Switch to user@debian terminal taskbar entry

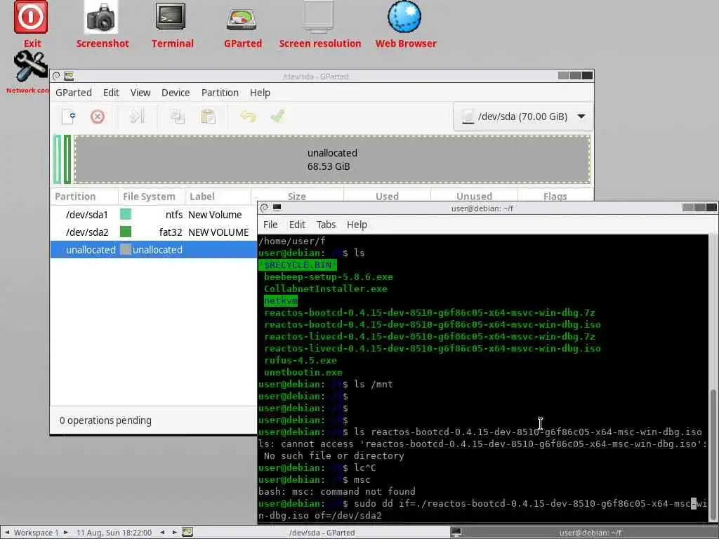click(584, 533)
